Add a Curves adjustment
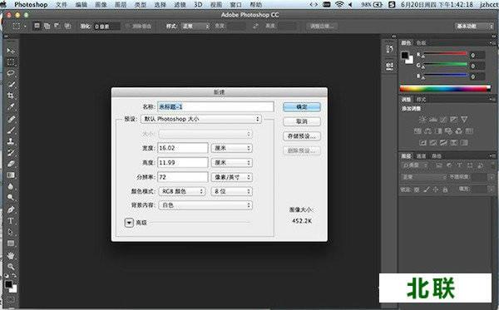499x310 pixels. pos(443,120)
